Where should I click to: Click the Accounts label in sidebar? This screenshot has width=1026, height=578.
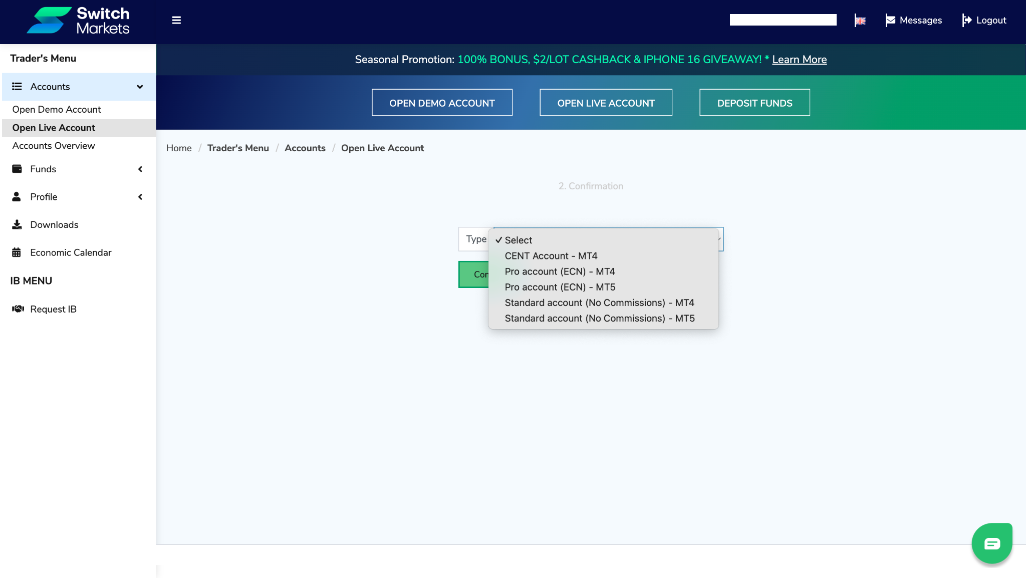click(x=50, y=87)
